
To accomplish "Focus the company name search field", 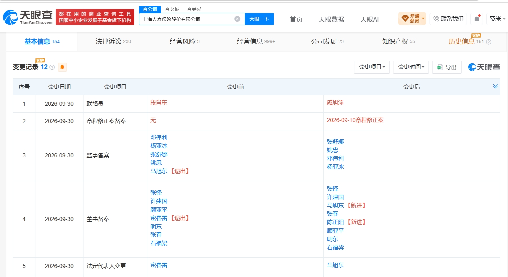I will pos(187,19).
